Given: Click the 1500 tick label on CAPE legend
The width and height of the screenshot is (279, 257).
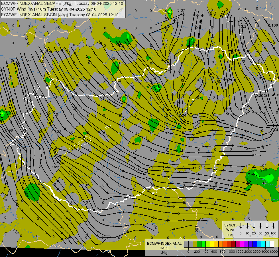Looking at the screenshot, I should pos(240,252).
